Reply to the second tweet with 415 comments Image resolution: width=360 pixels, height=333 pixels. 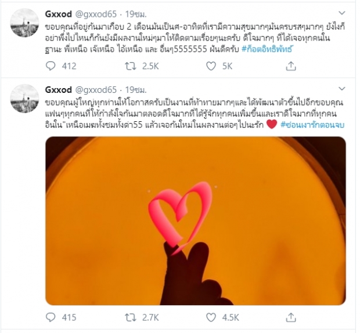point(51,317)
